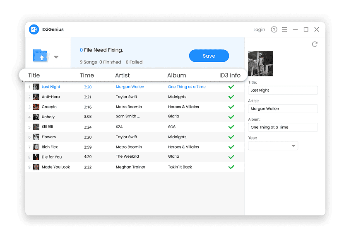This screenshot has height=239, width=344.
Task: Click the File Need Fixing status text
Action: (x=101, y=50)
